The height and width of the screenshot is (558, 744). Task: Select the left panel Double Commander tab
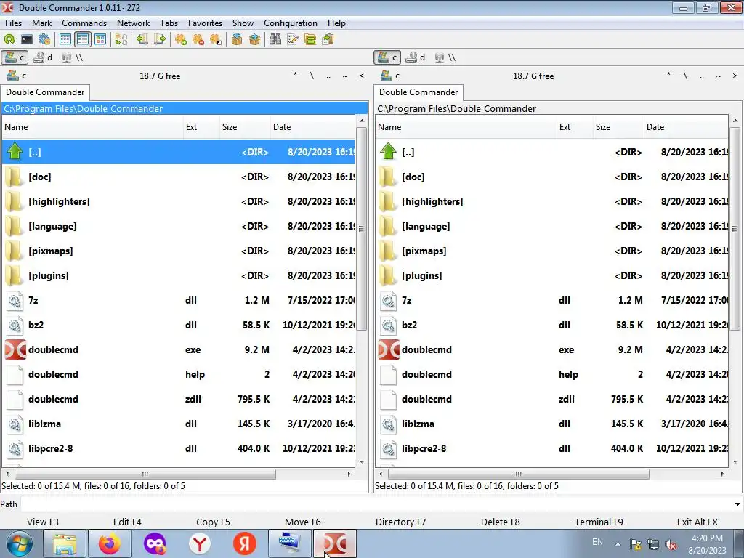(45, 92)
